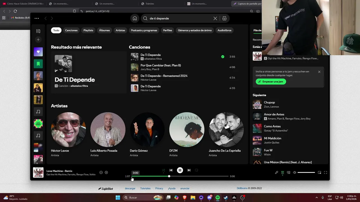
Task: Open Darío Gómez artist picture
Action: pos(147,130)
